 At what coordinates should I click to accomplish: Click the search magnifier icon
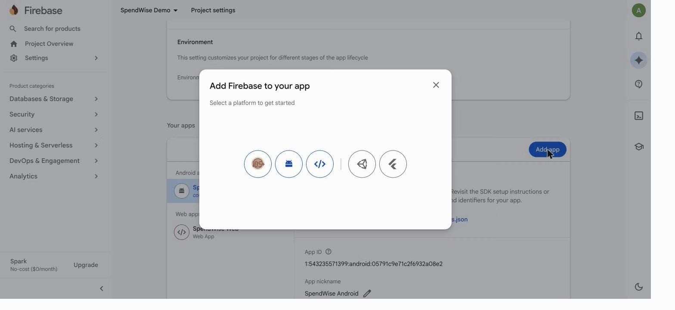click(13, 29)
